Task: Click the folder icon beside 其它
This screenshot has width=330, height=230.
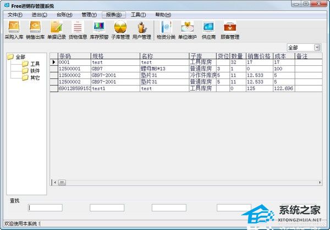Action: pyautogui.click(x=25, y=78)
